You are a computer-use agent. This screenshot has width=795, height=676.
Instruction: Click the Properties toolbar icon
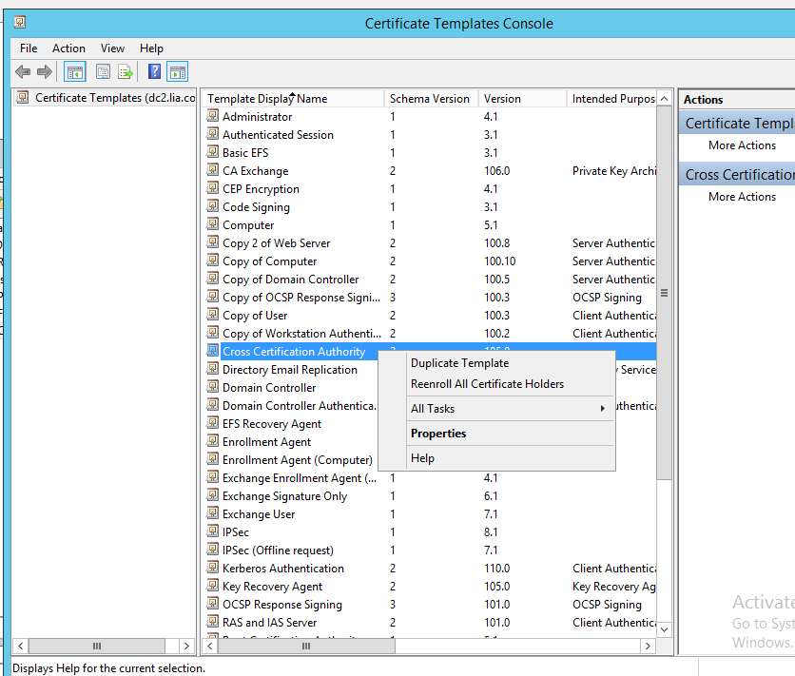(102, 72)
